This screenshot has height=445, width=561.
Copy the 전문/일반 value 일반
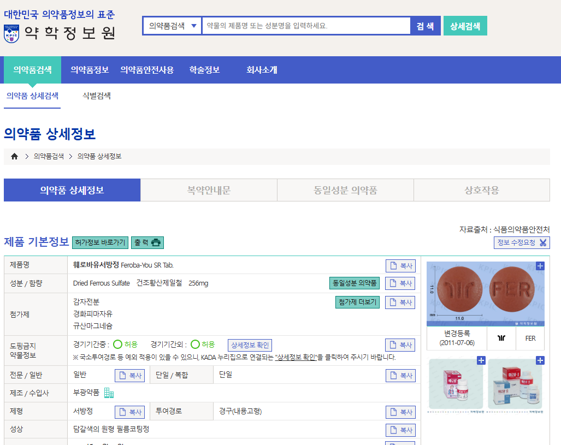coord(130,376)
